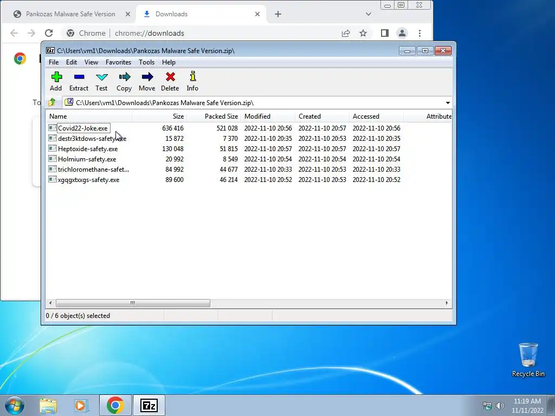Launch Windows Media Player from taskbar
555x416 pixels.
(81, 405)
